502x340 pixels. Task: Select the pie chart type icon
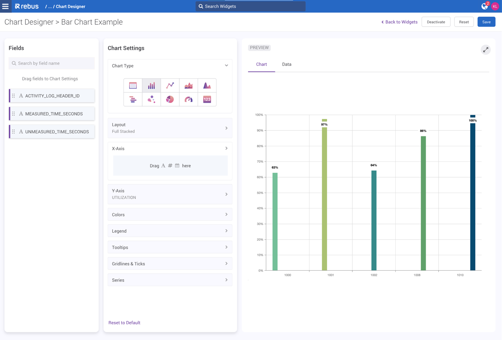(170, 100)
